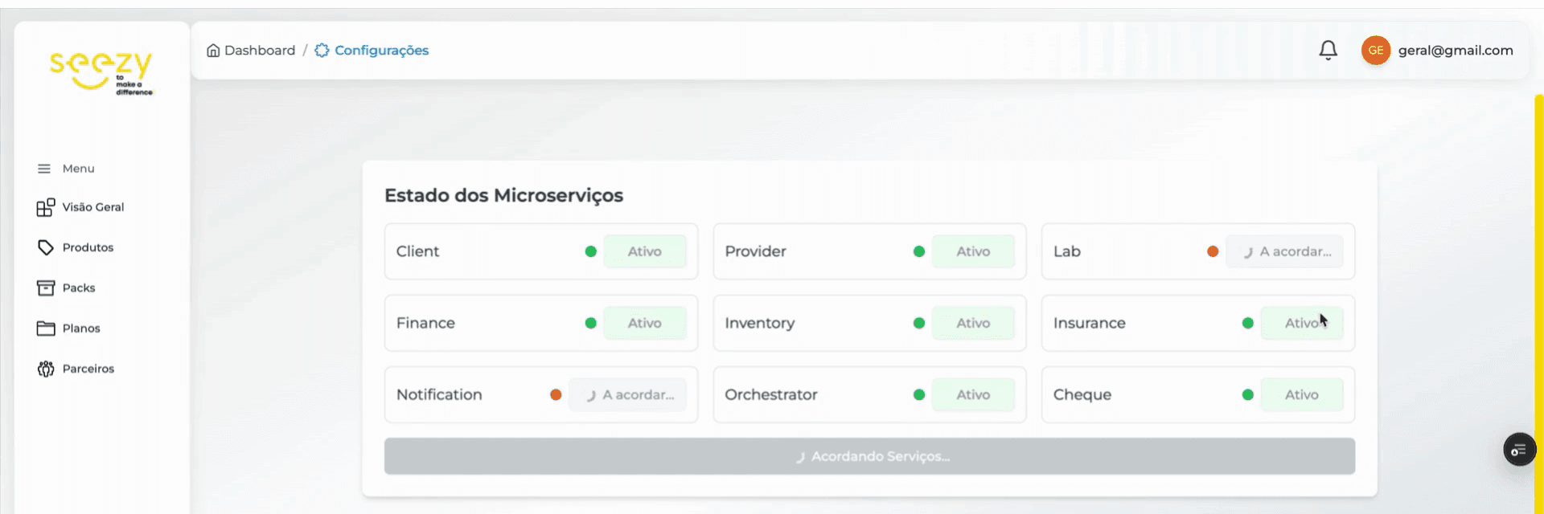Click the orange status dot for Lab
The image size is (1544, 514).
click(1213, 251)
